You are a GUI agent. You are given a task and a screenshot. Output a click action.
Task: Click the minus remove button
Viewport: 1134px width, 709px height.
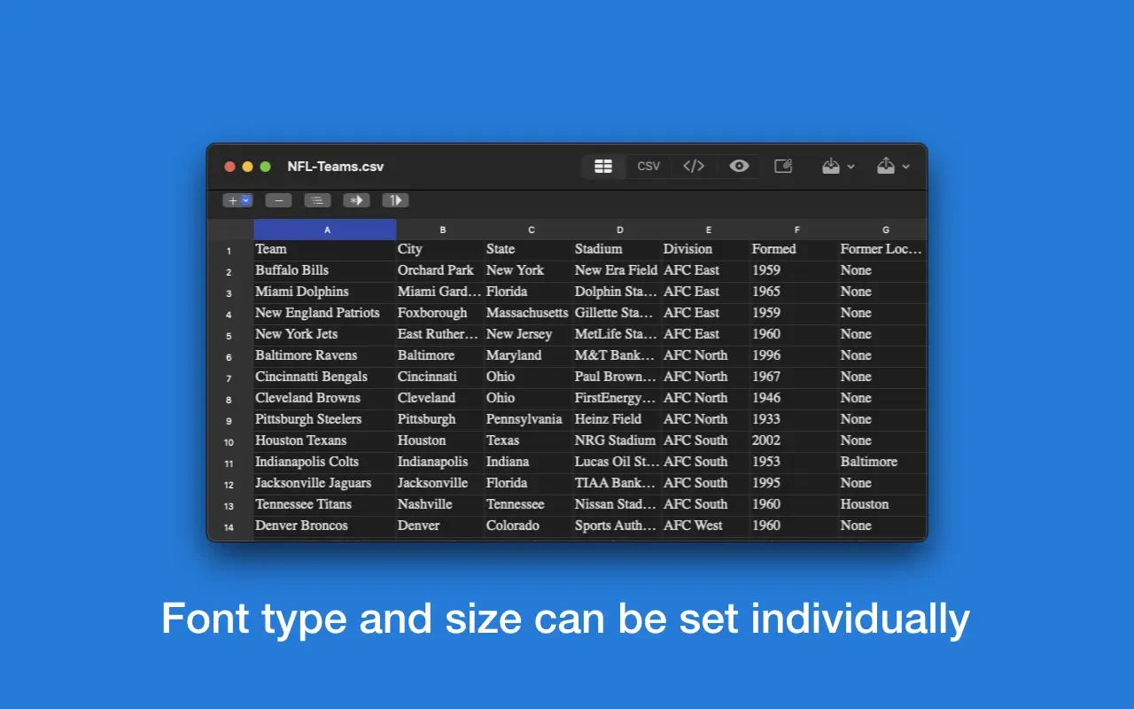278,200
